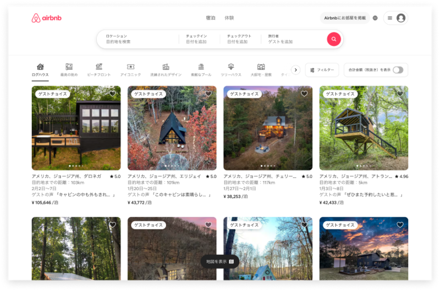Viewport: 440px width, 291px height.
Task: Favorite the second-row sunset house listing heart
Action: [400, 225]
